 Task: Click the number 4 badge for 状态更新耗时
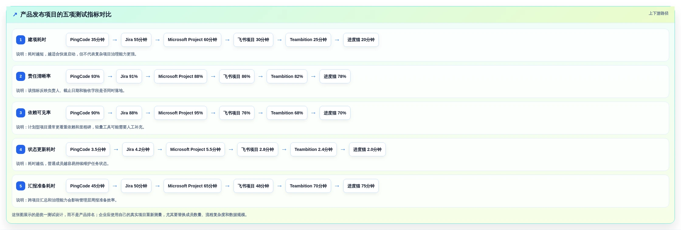click(x=21, y=149)
